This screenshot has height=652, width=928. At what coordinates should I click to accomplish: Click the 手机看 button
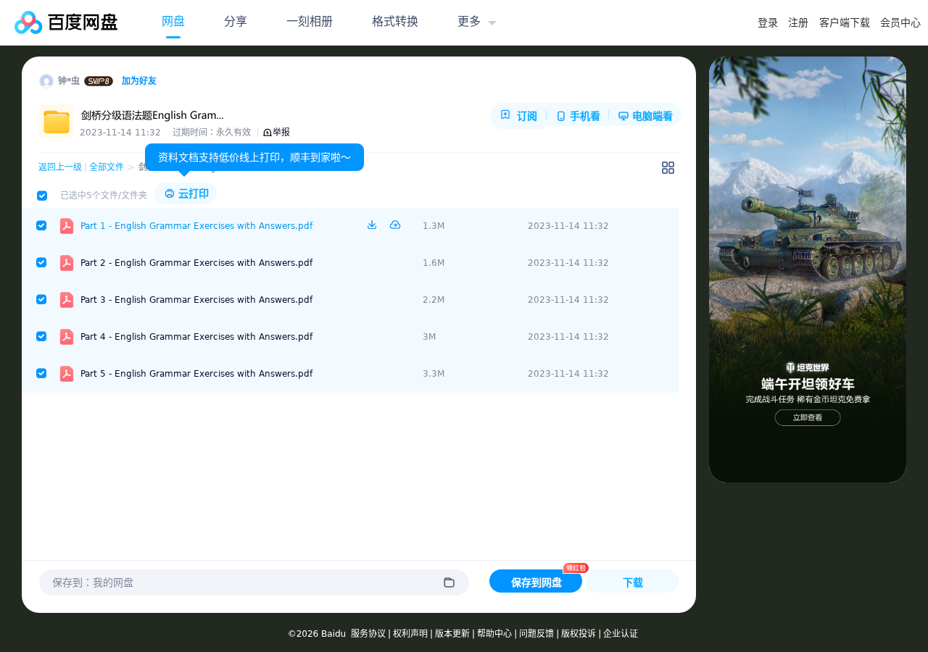tap(578, 116)
